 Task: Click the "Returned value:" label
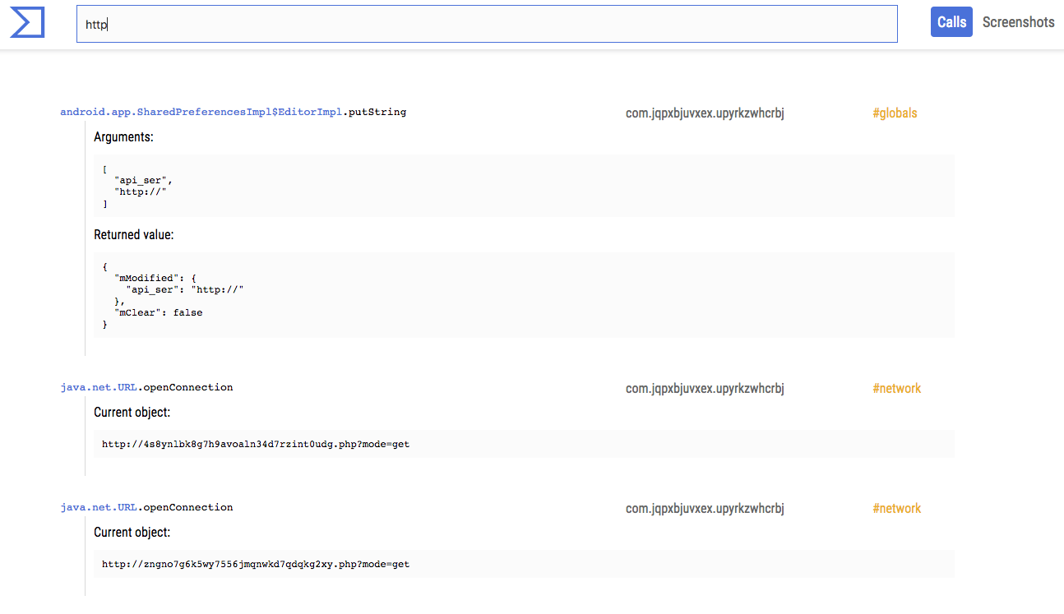point(133,235)
